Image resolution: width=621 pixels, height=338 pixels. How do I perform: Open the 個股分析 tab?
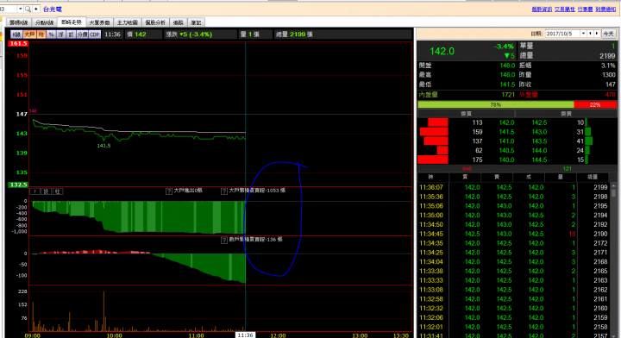pyautogui.click(x=155, y=23)
